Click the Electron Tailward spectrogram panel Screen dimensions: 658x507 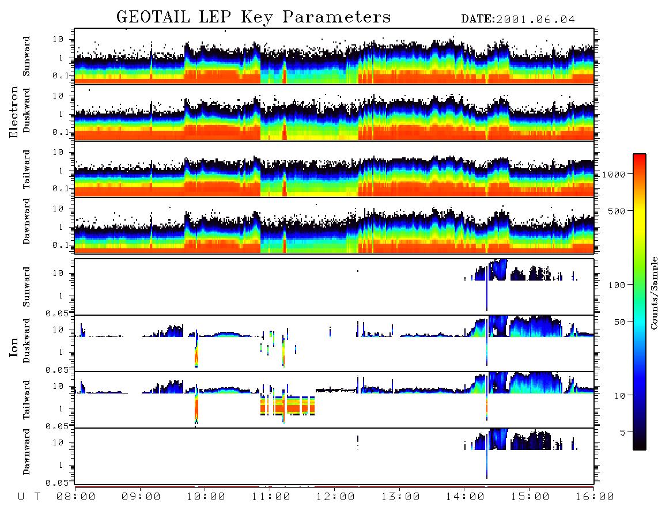tap(334, 169)
